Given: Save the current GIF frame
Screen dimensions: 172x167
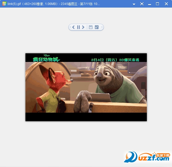Looking at the screenshot, I should point(91,27).
